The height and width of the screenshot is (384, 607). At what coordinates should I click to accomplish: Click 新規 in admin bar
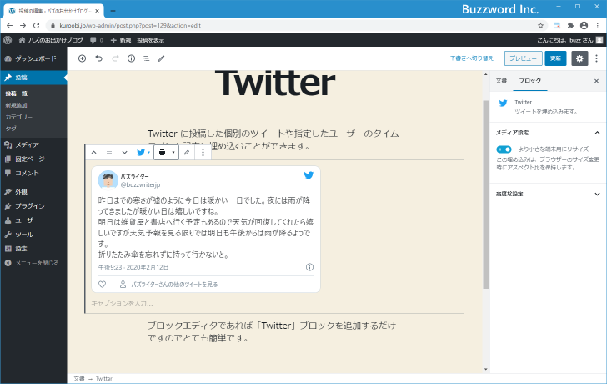[121, 40]
